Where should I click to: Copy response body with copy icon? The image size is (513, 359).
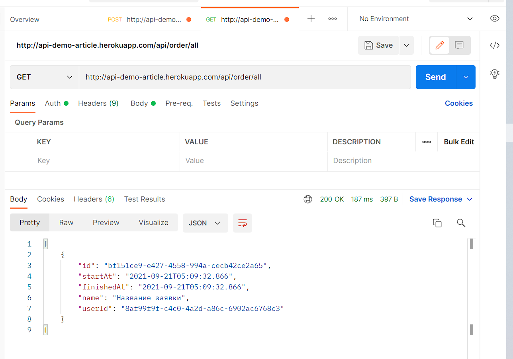(x=437, y=223)
